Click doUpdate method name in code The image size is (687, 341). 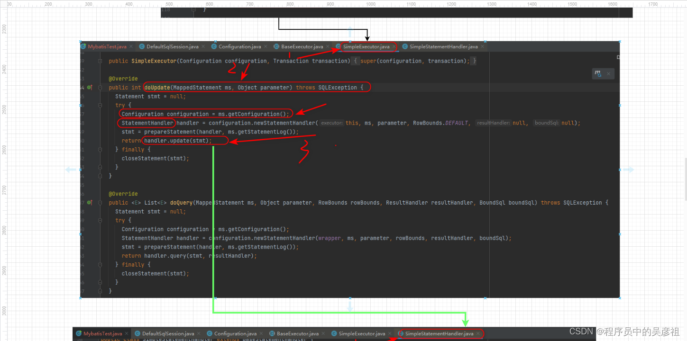click(157, 87)
